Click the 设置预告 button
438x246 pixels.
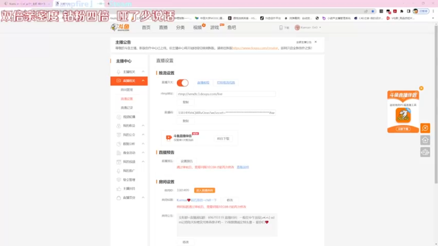click(x=187, y=161)
